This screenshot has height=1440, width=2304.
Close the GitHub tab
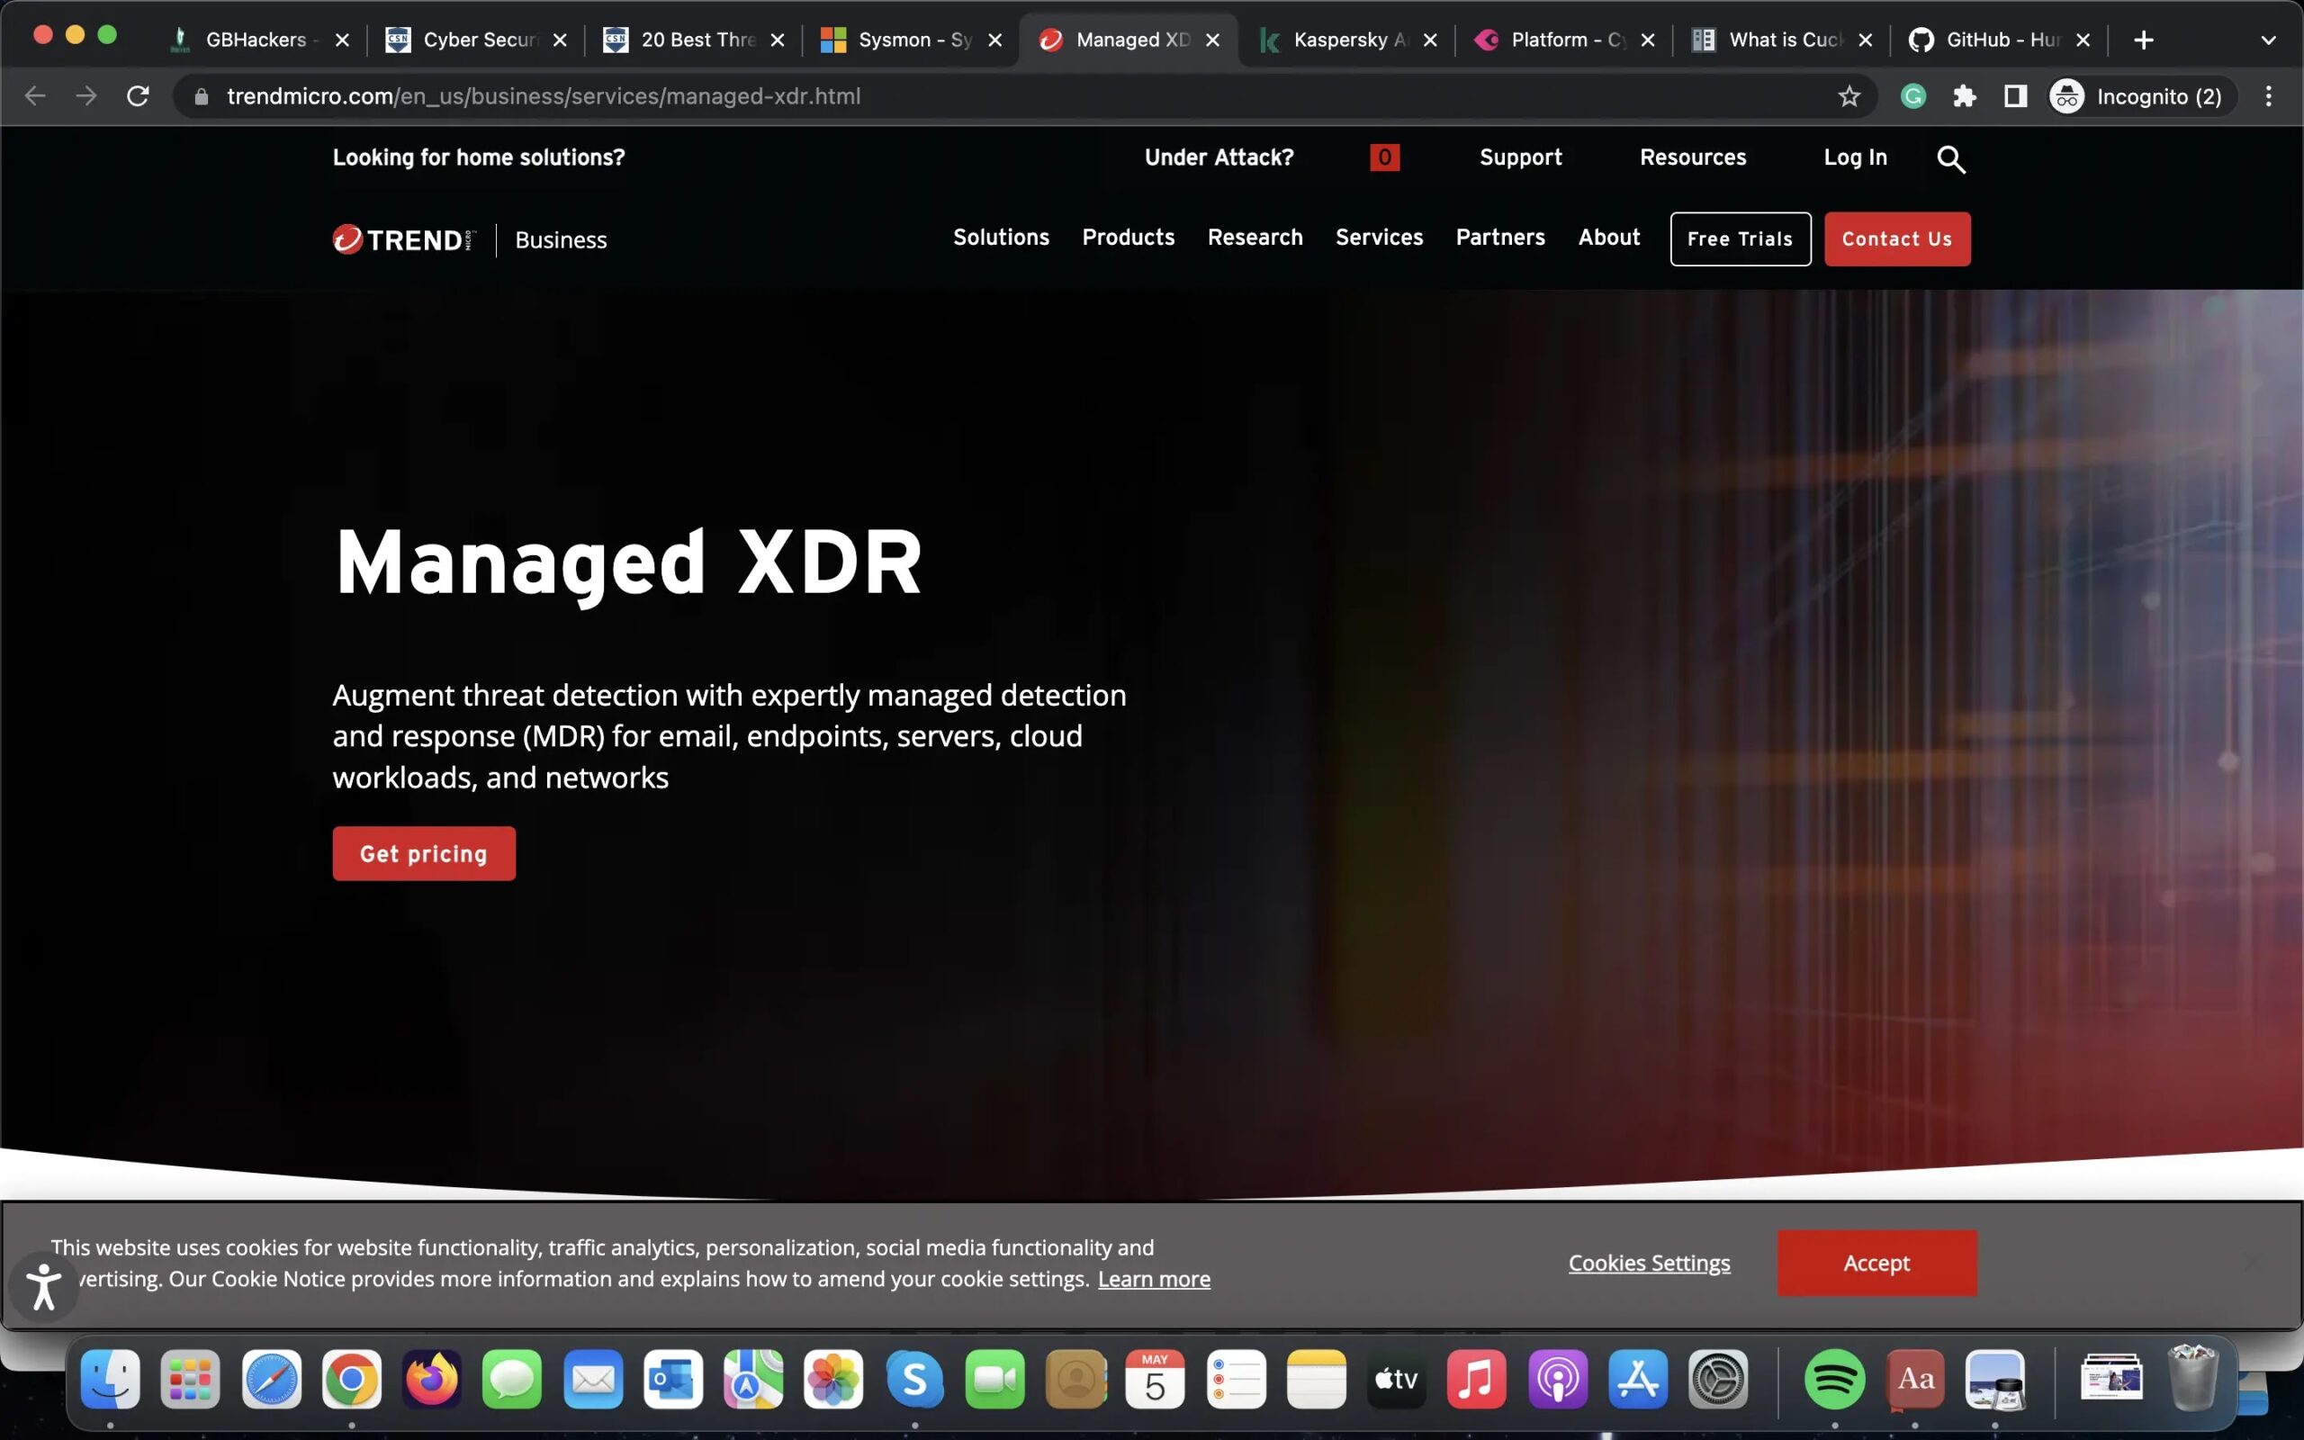click(2083, 40)
